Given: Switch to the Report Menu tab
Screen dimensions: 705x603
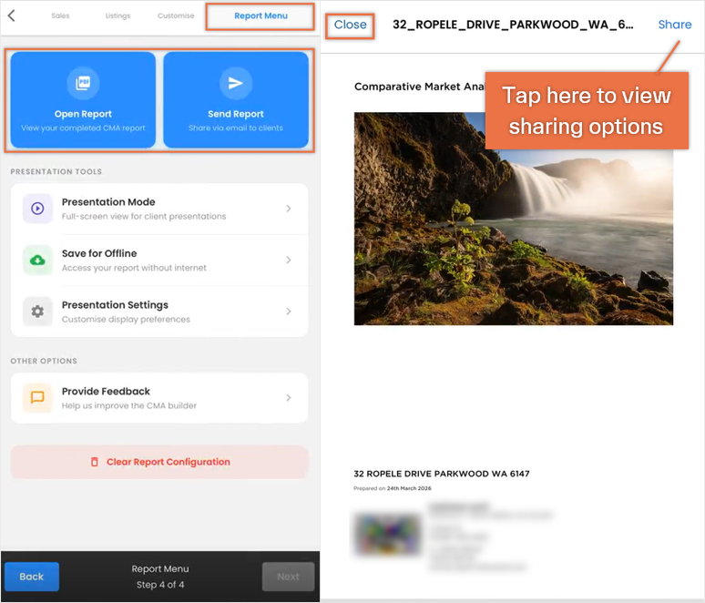Looking at the screenshot, I should (261, 16).
